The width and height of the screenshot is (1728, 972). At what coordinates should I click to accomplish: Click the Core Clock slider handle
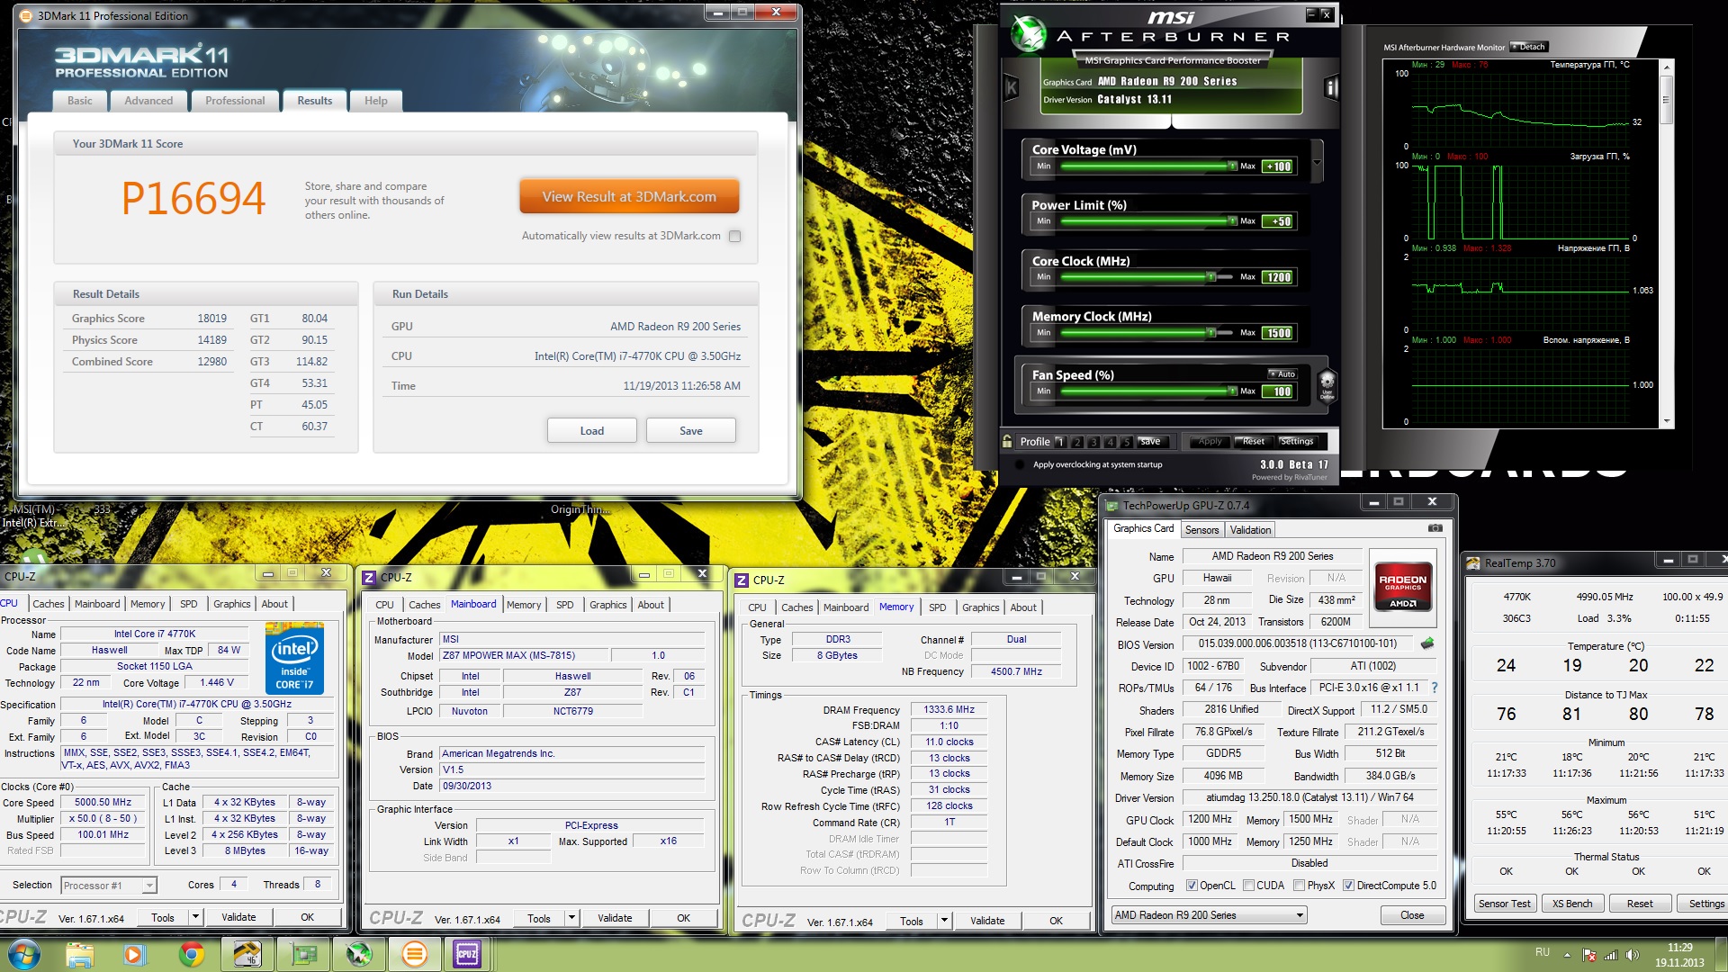click(x=1211, y=277)
